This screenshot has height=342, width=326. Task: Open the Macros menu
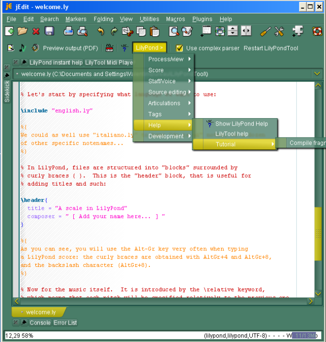pos(175,19)
